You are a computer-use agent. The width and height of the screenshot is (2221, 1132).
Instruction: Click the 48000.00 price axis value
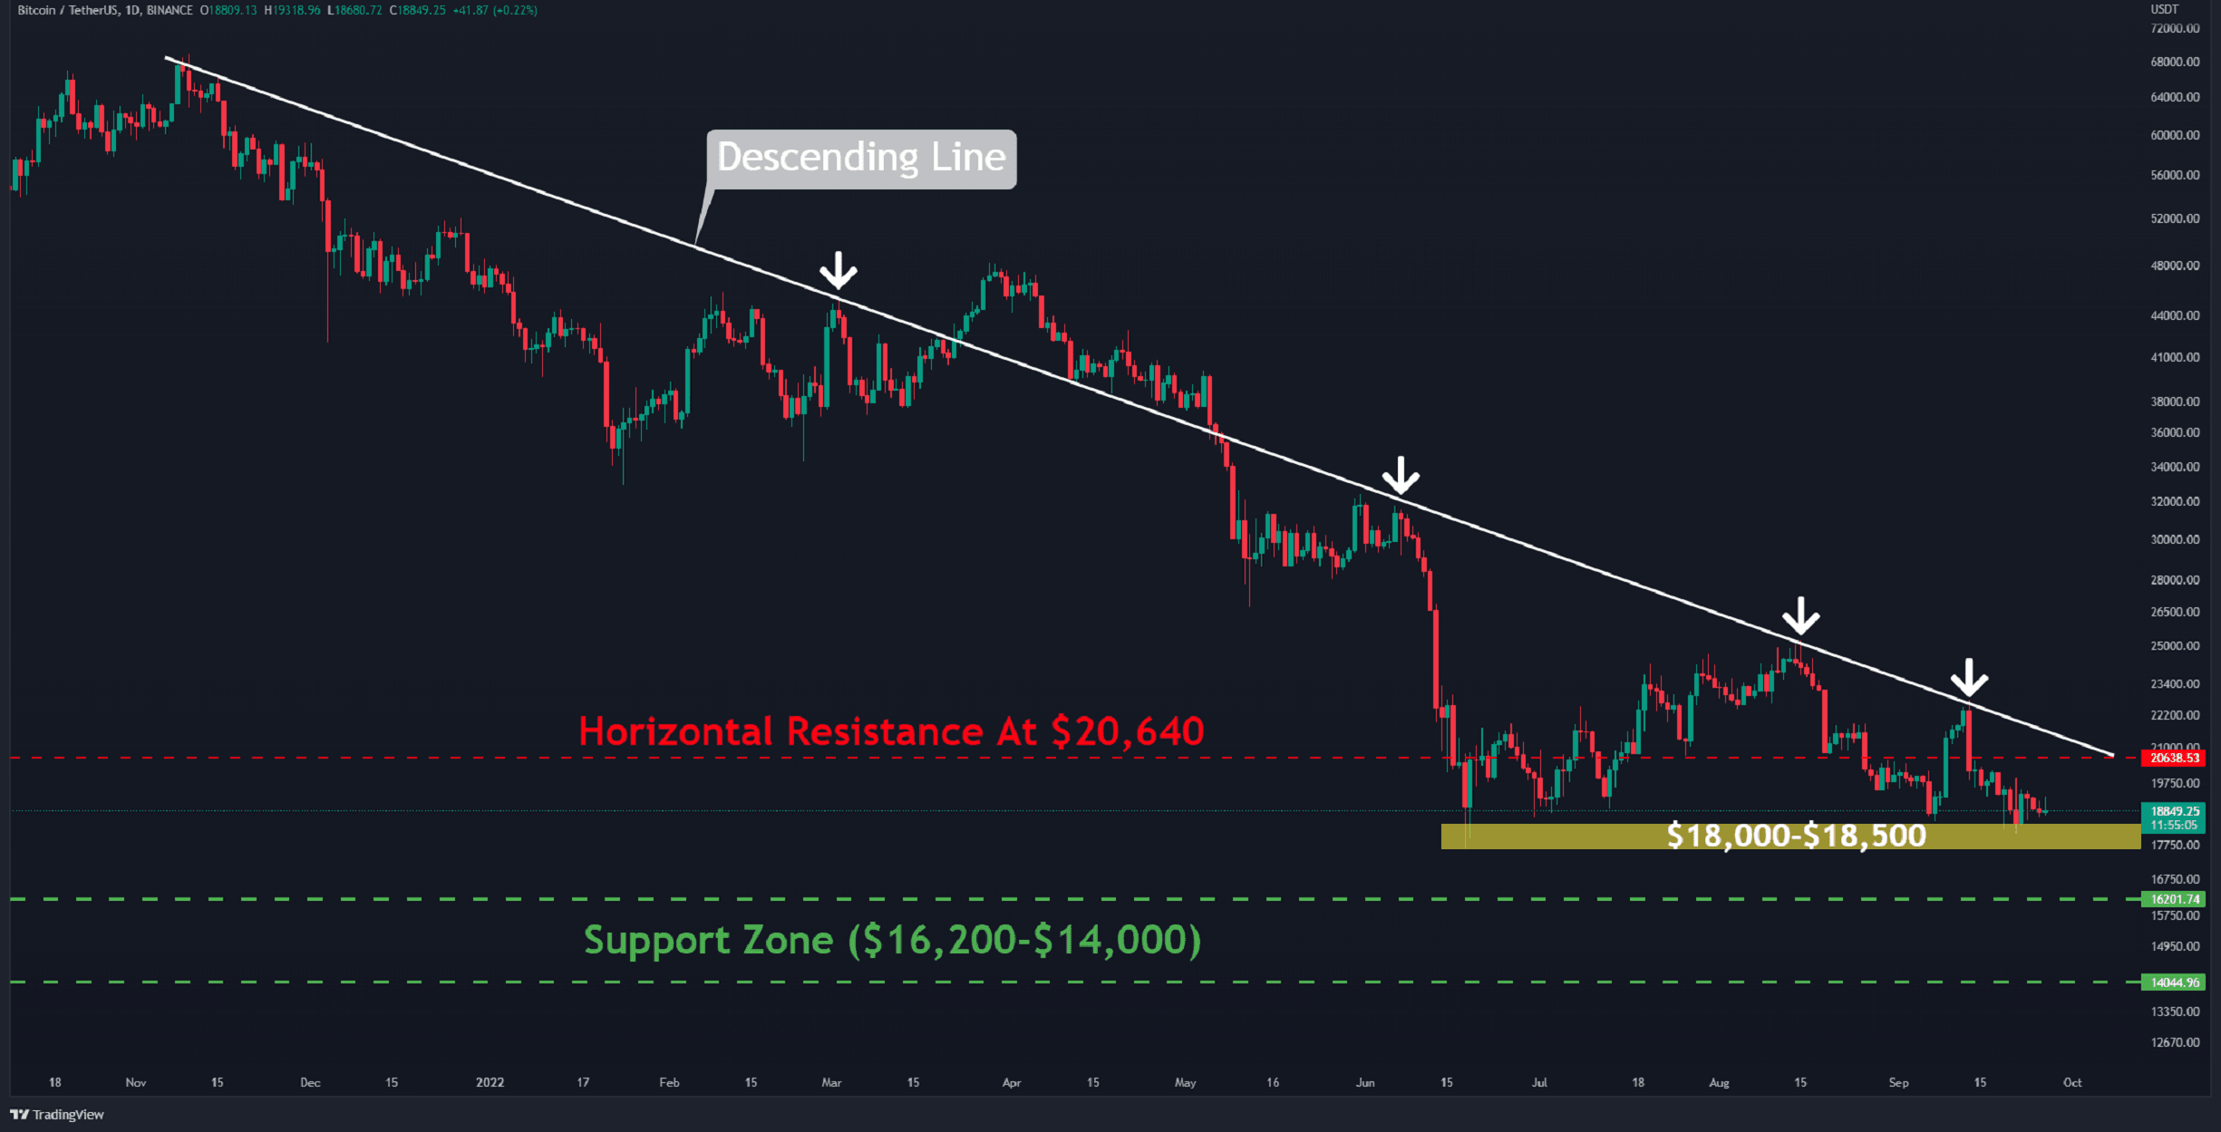(x=2175, y=266)
